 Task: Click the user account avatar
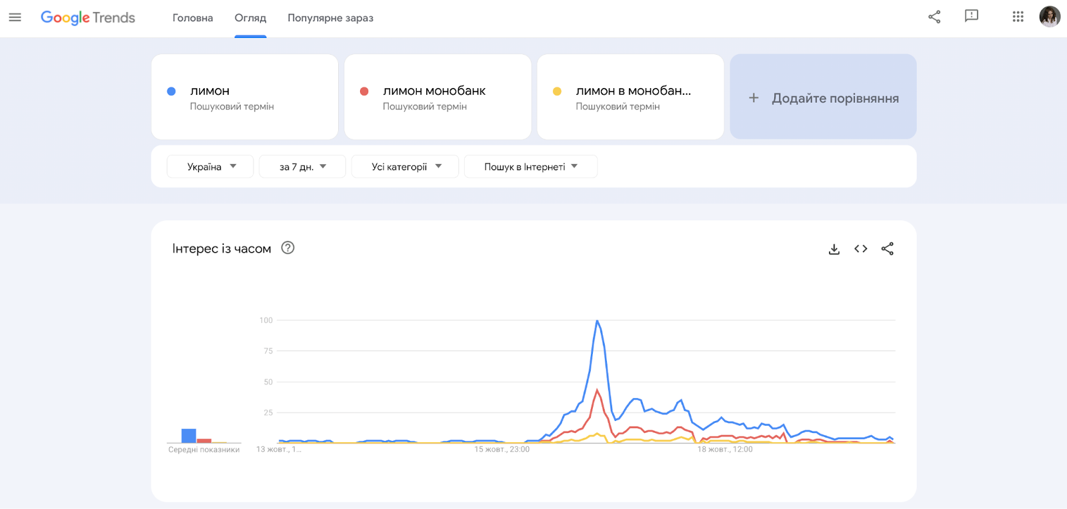coord(1050,17)
